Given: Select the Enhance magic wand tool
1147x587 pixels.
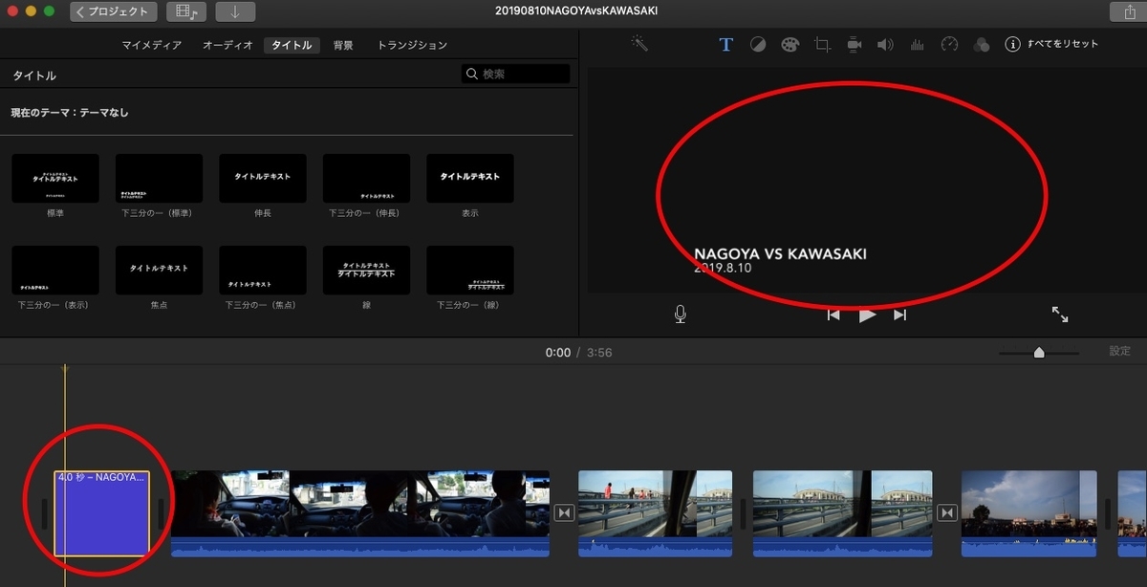Looking at the screenshot, I should 638,44.
